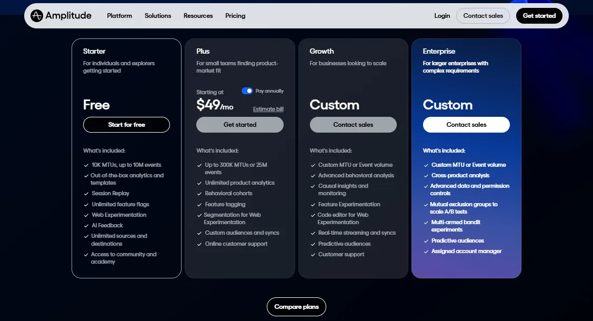Click the checkmark beside 'Real-time streaming and syncs'
This screenshot has width=593, height=321.
point(313,233)
